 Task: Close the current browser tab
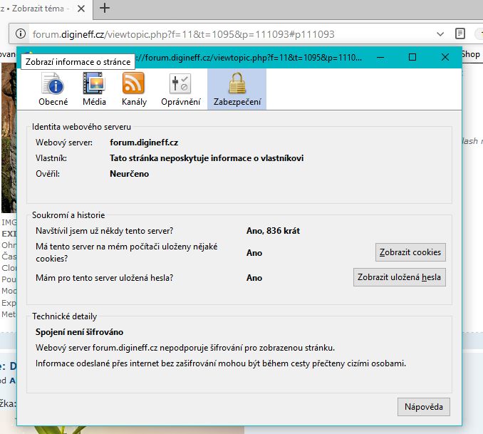coord(80,9)
